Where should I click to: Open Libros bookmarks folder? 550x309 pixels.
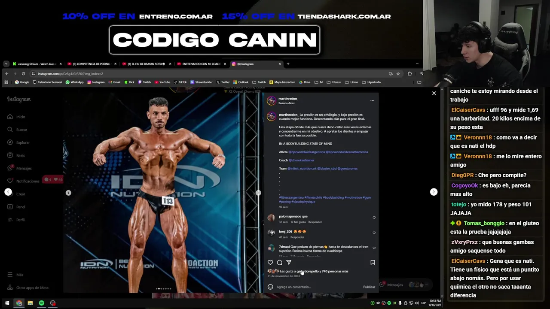(351, 82)
